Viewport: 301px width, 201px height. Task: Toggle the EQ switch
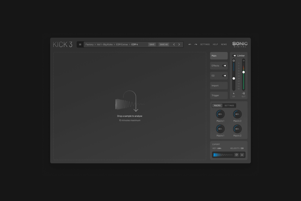[x=224, y=76]
